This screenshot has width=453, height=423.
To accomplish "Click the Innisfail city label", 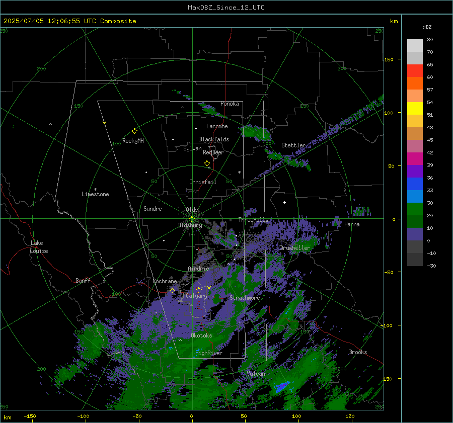I will coord(203,182).
